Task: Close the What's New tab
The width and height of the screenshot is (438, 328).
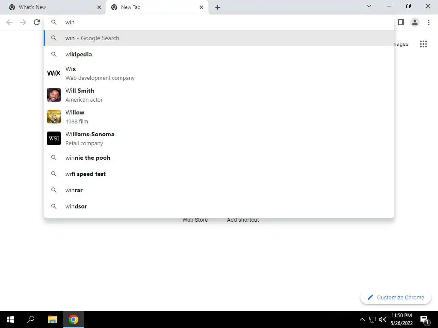Action: tap(99, 7)
